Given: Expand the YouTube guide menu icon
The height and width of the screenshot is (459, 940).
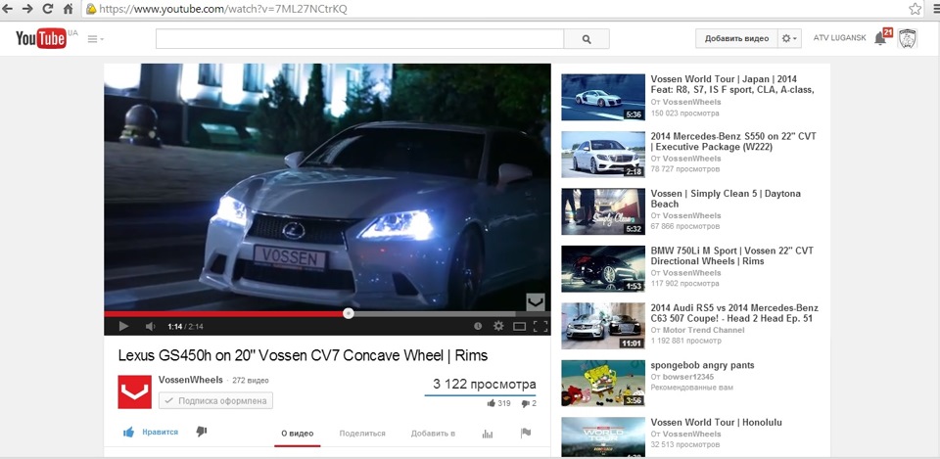Looking at the screenshot, I should (95, 39).
